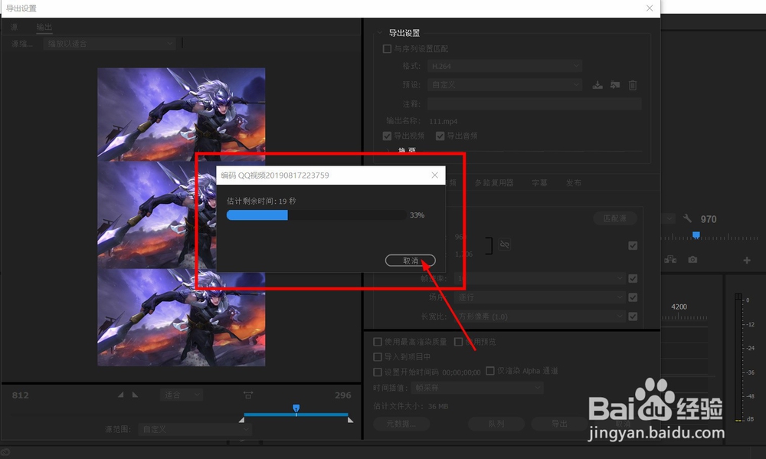Import a preset into export settings
Viewport: 766px width, 459px height.
coord(615,85)
